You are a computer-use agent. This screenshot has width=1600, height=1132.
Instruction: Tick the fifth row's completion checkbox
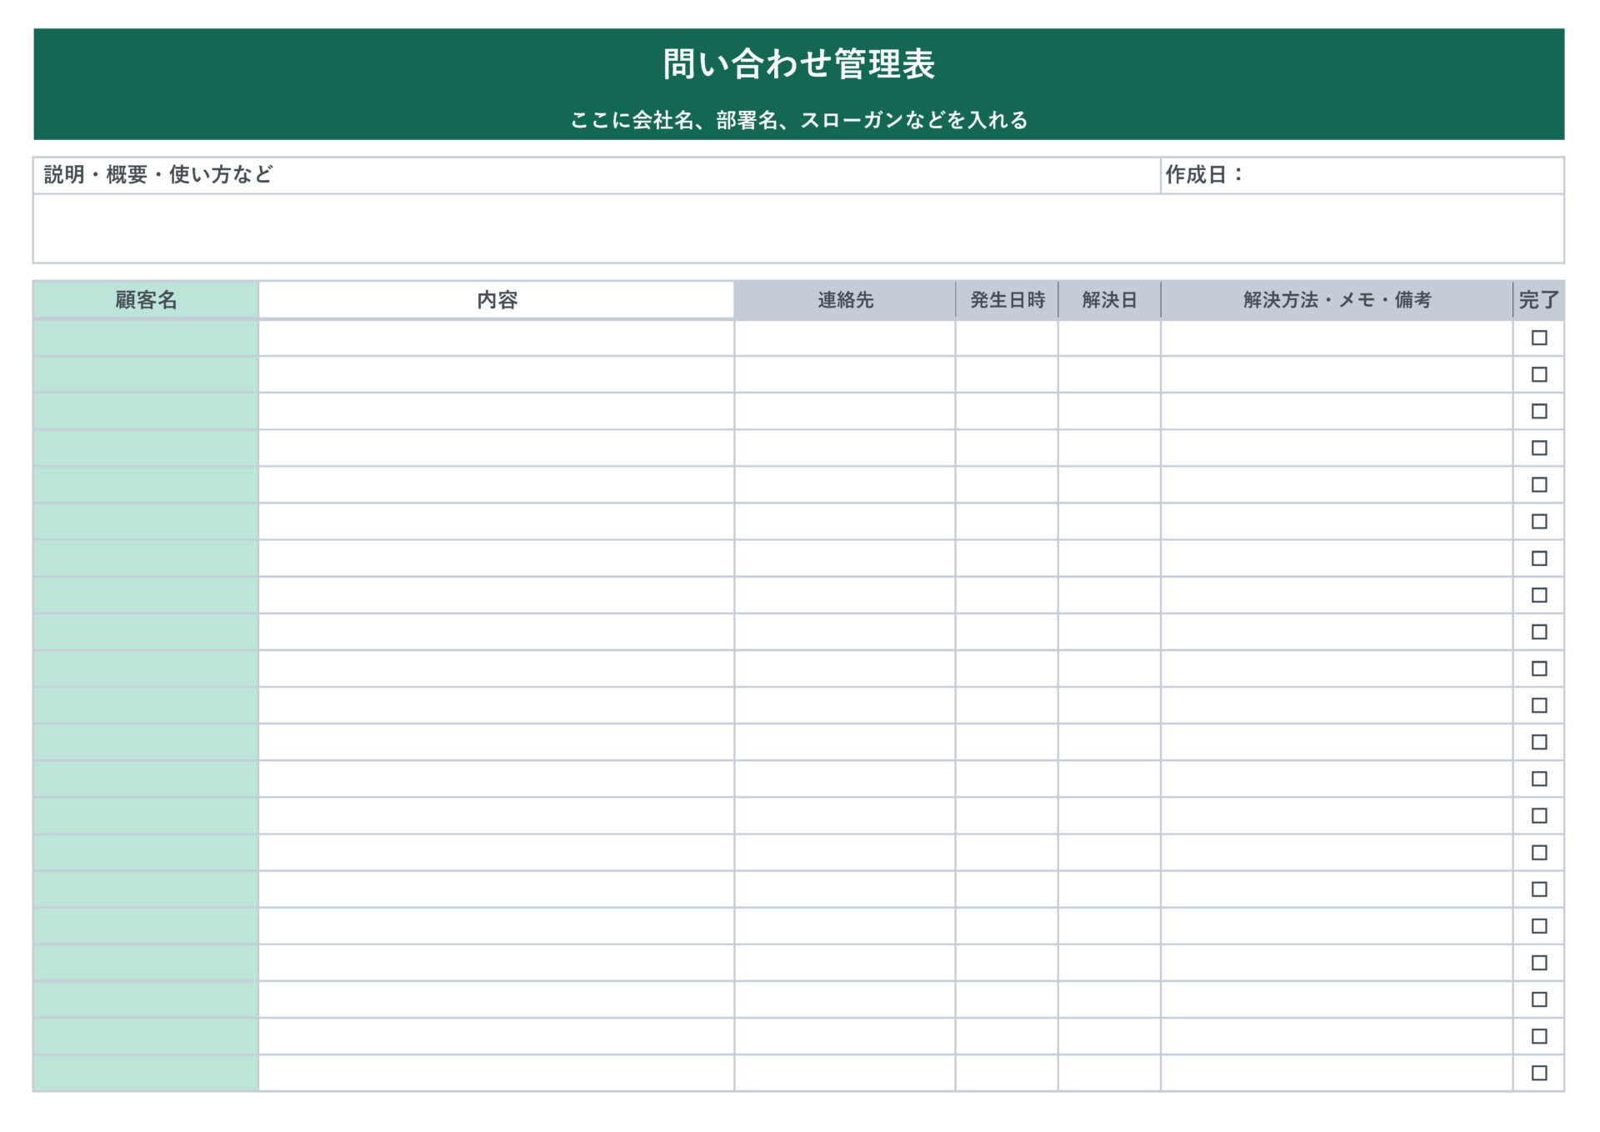click(1538, 484)
